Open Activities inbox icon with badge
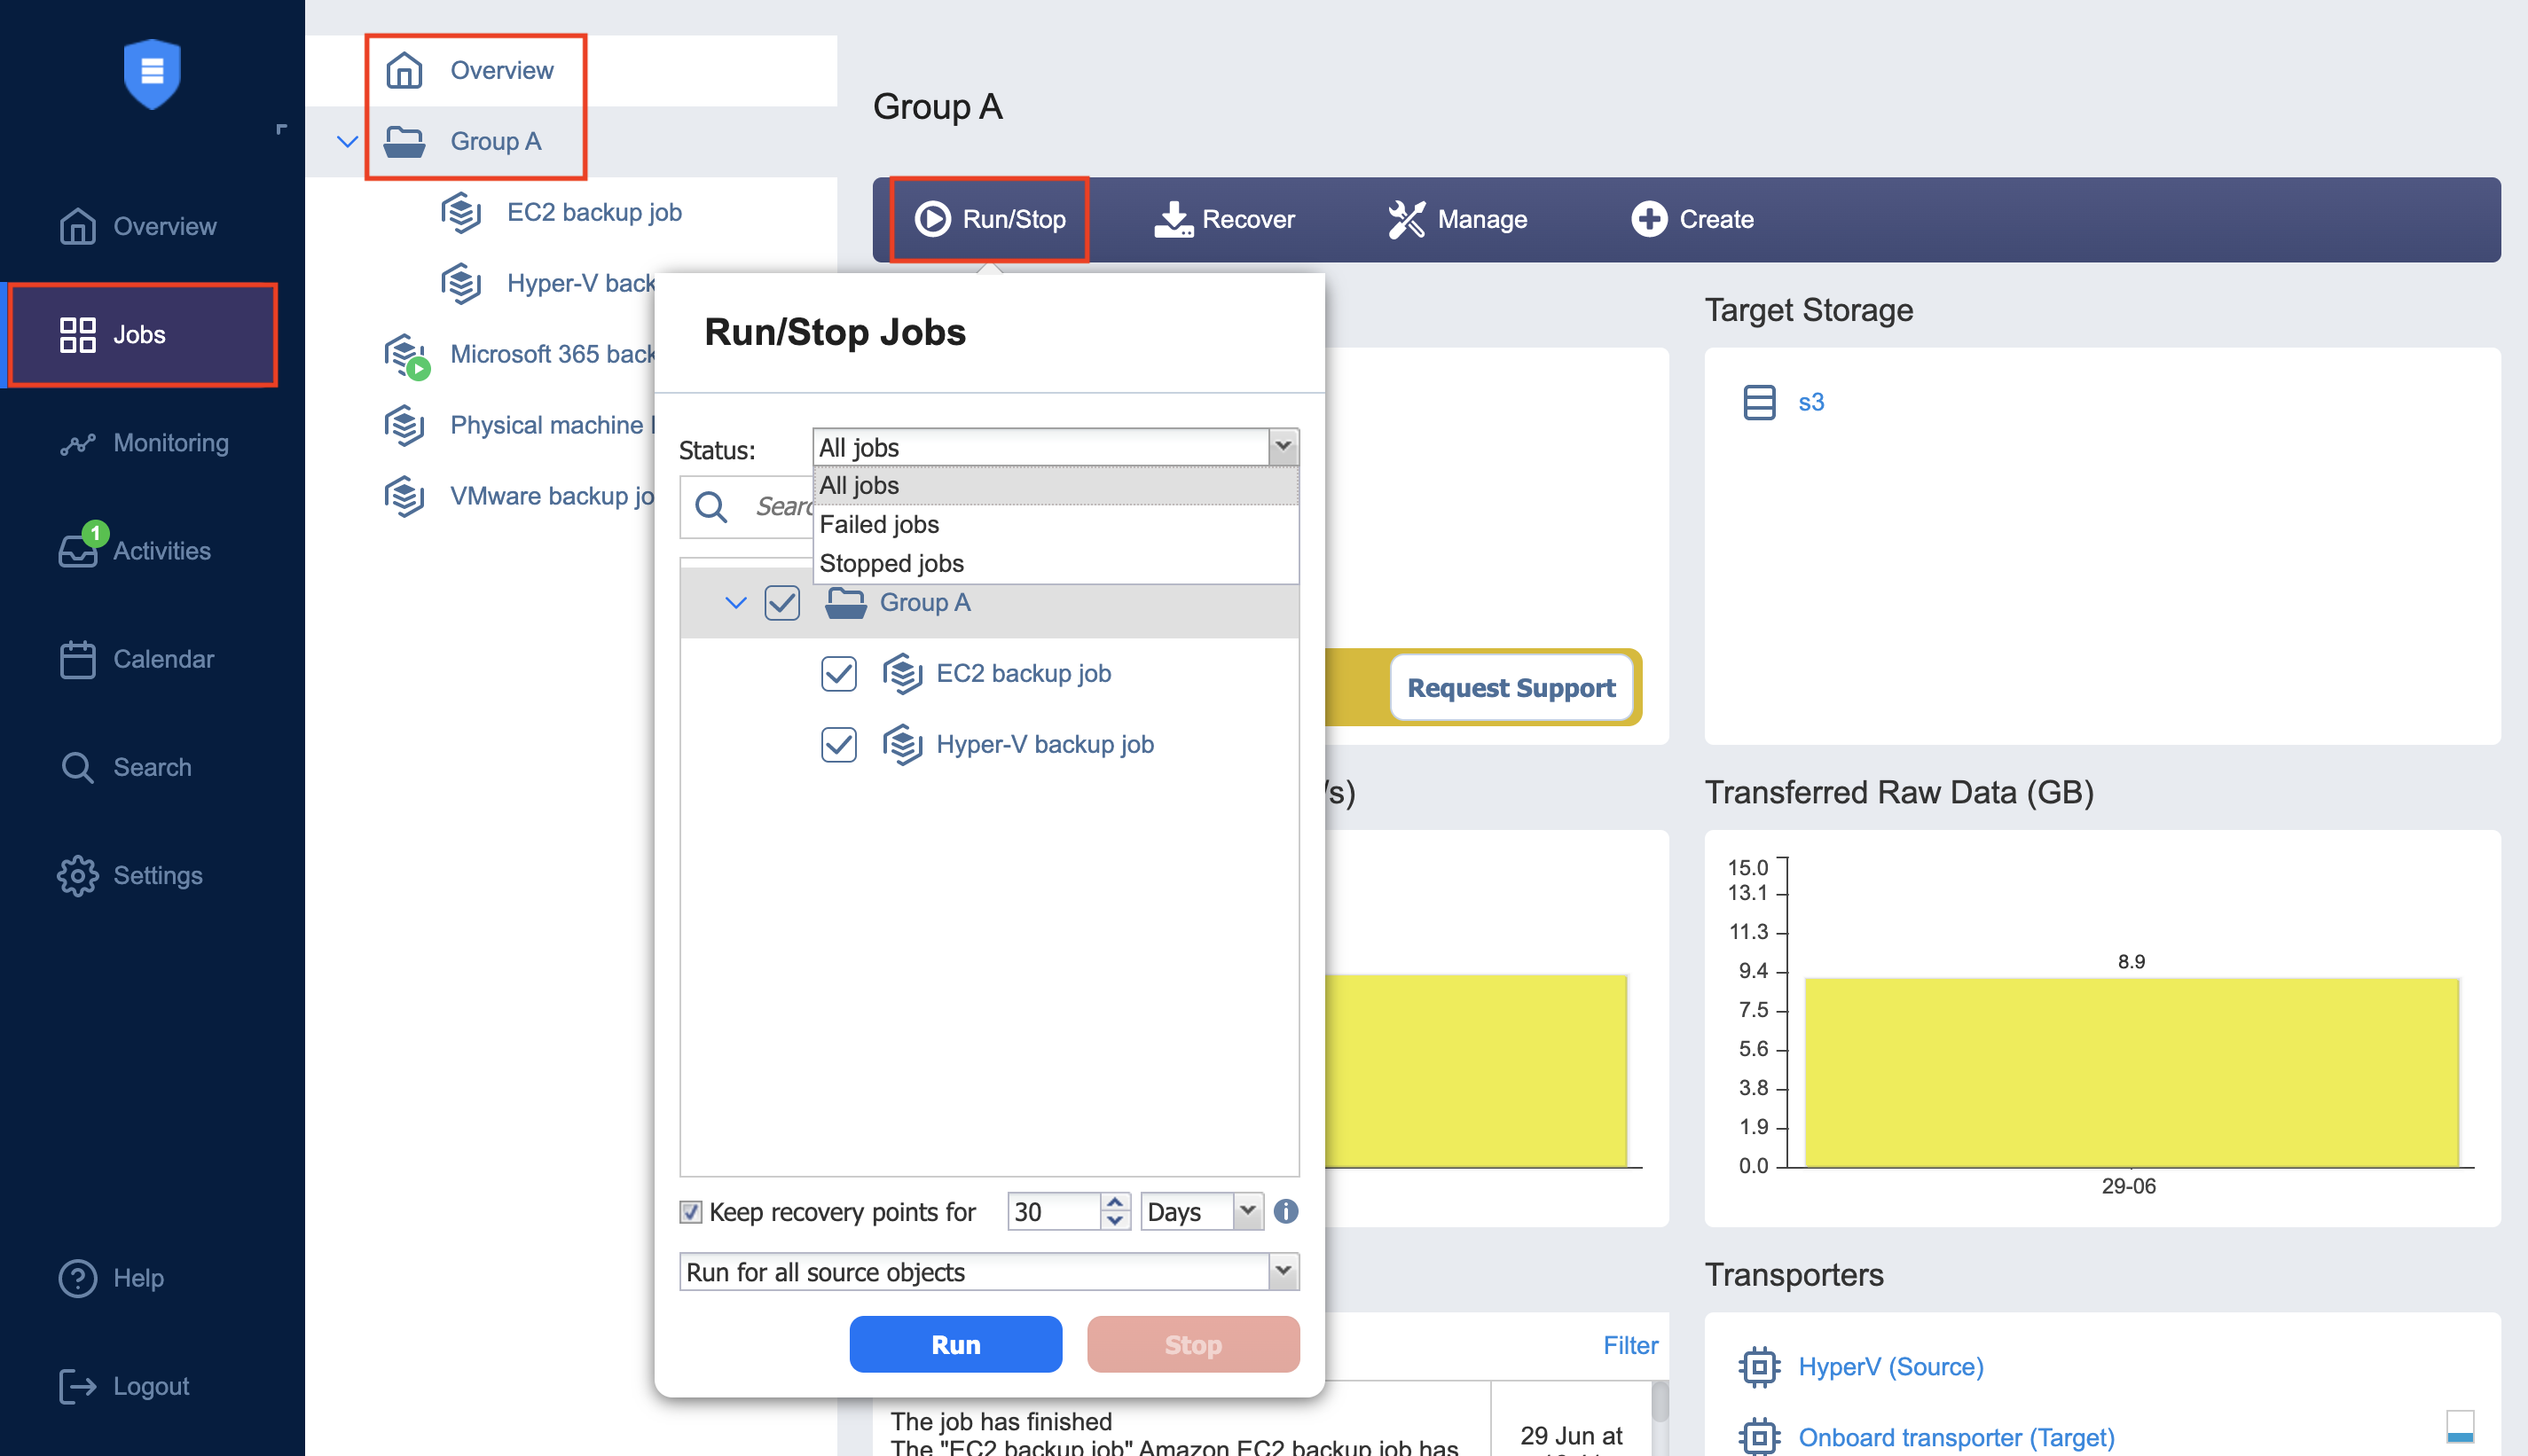 point(77,551)
